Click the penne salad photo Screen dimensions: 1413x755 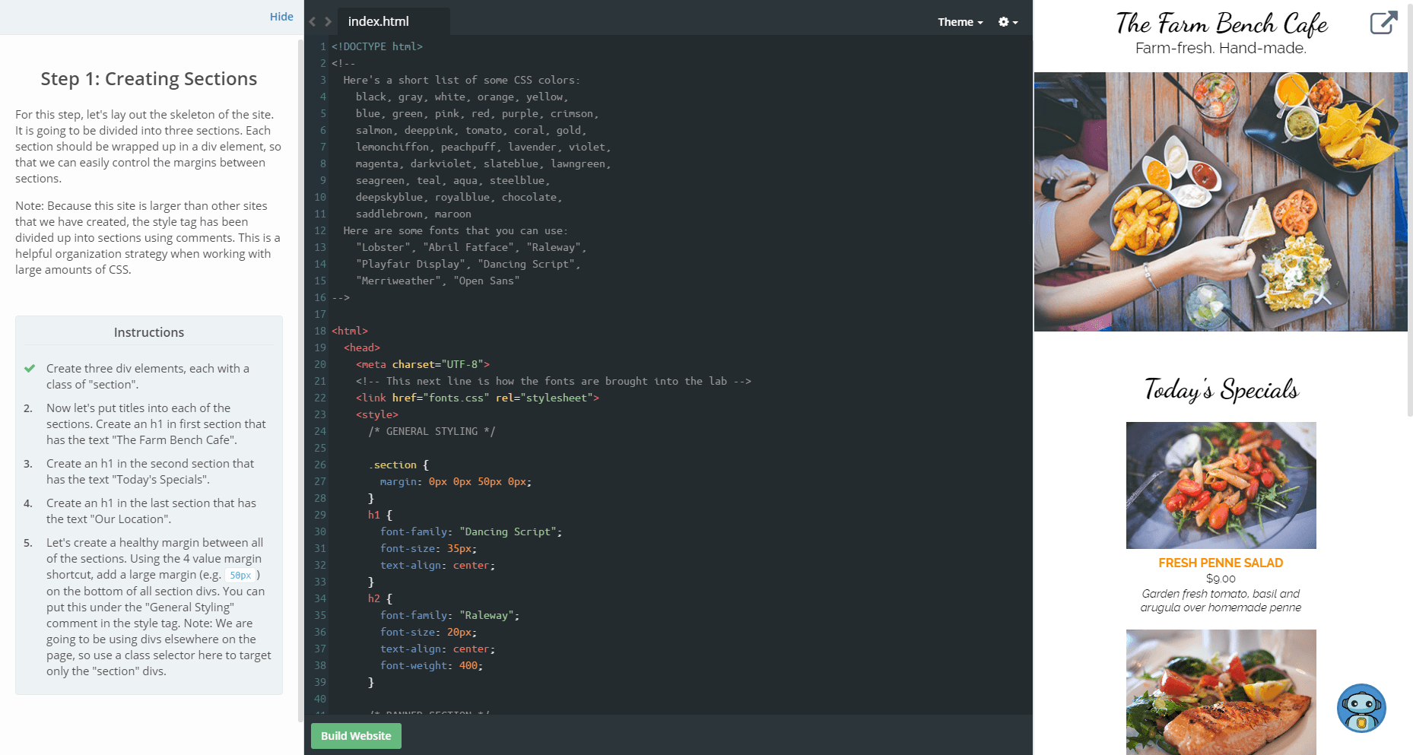click(1221, 485)
